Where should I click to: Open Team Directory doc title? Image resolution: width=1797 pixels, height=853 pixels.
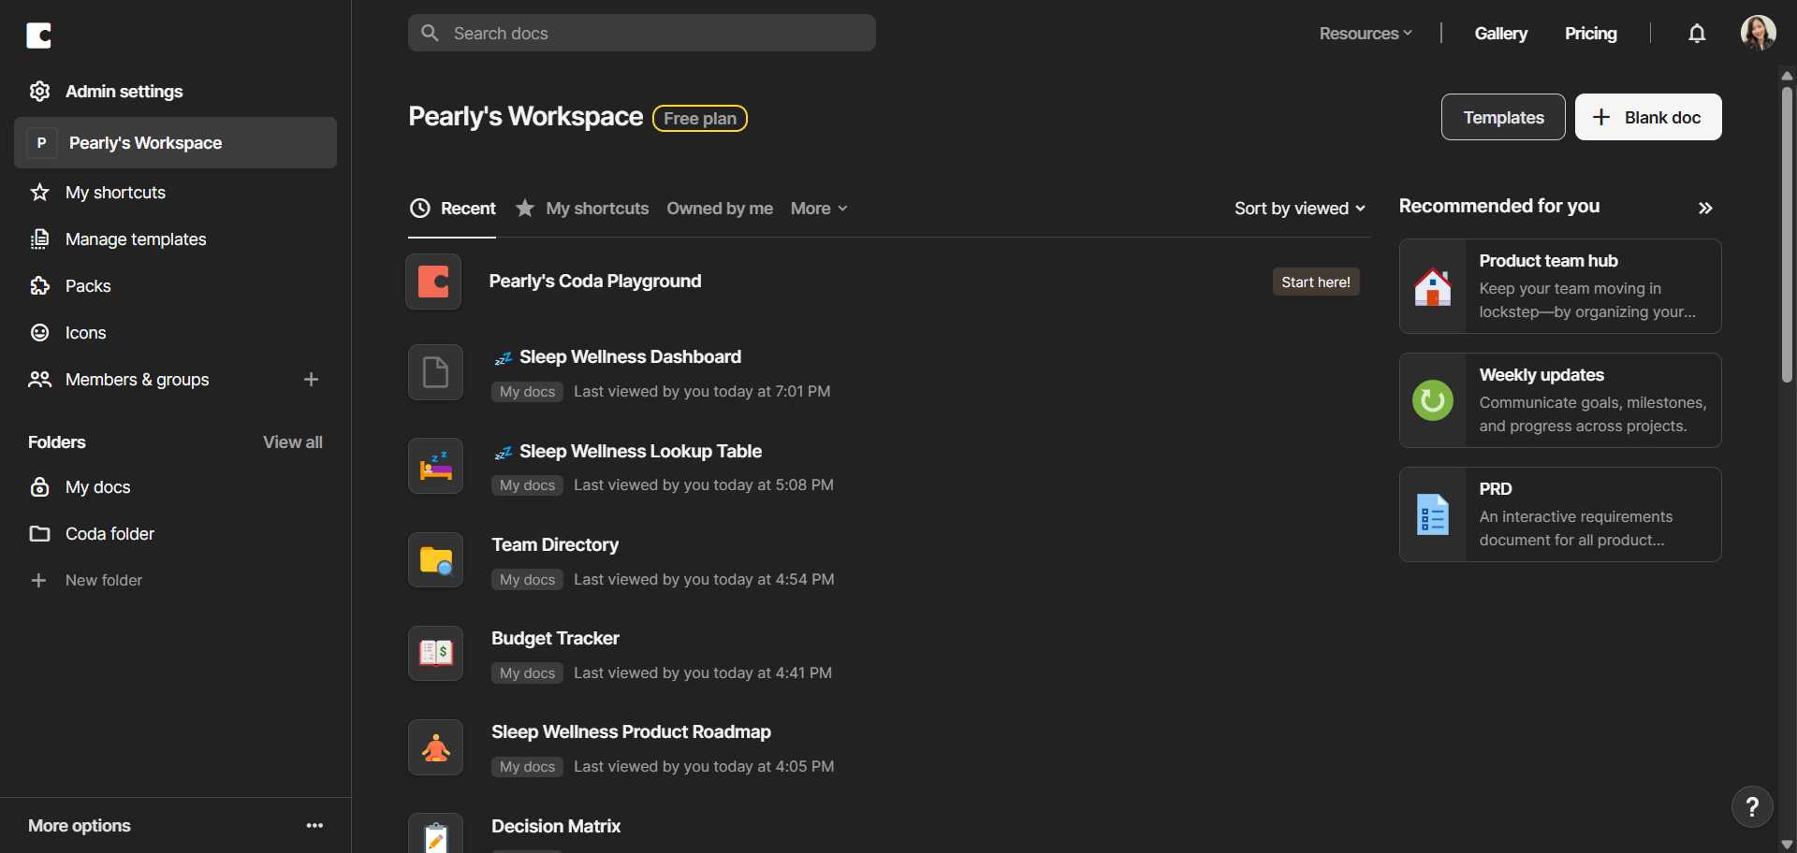(x=555, y=544)
